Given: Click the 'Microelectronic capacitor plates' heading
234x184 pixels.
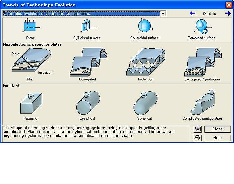Looking at the screenshot, I should tap(32, 44).
